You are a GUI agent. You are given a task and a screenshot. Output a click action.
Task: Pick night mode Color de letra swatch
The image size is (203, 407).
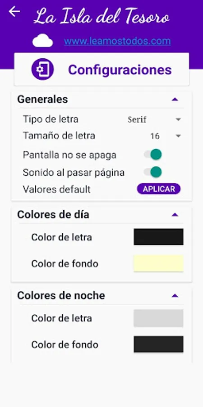coord(158,318)
